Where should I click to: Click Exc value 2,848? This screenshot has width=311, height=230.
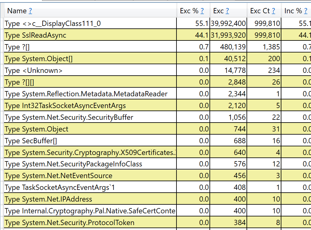237,82
